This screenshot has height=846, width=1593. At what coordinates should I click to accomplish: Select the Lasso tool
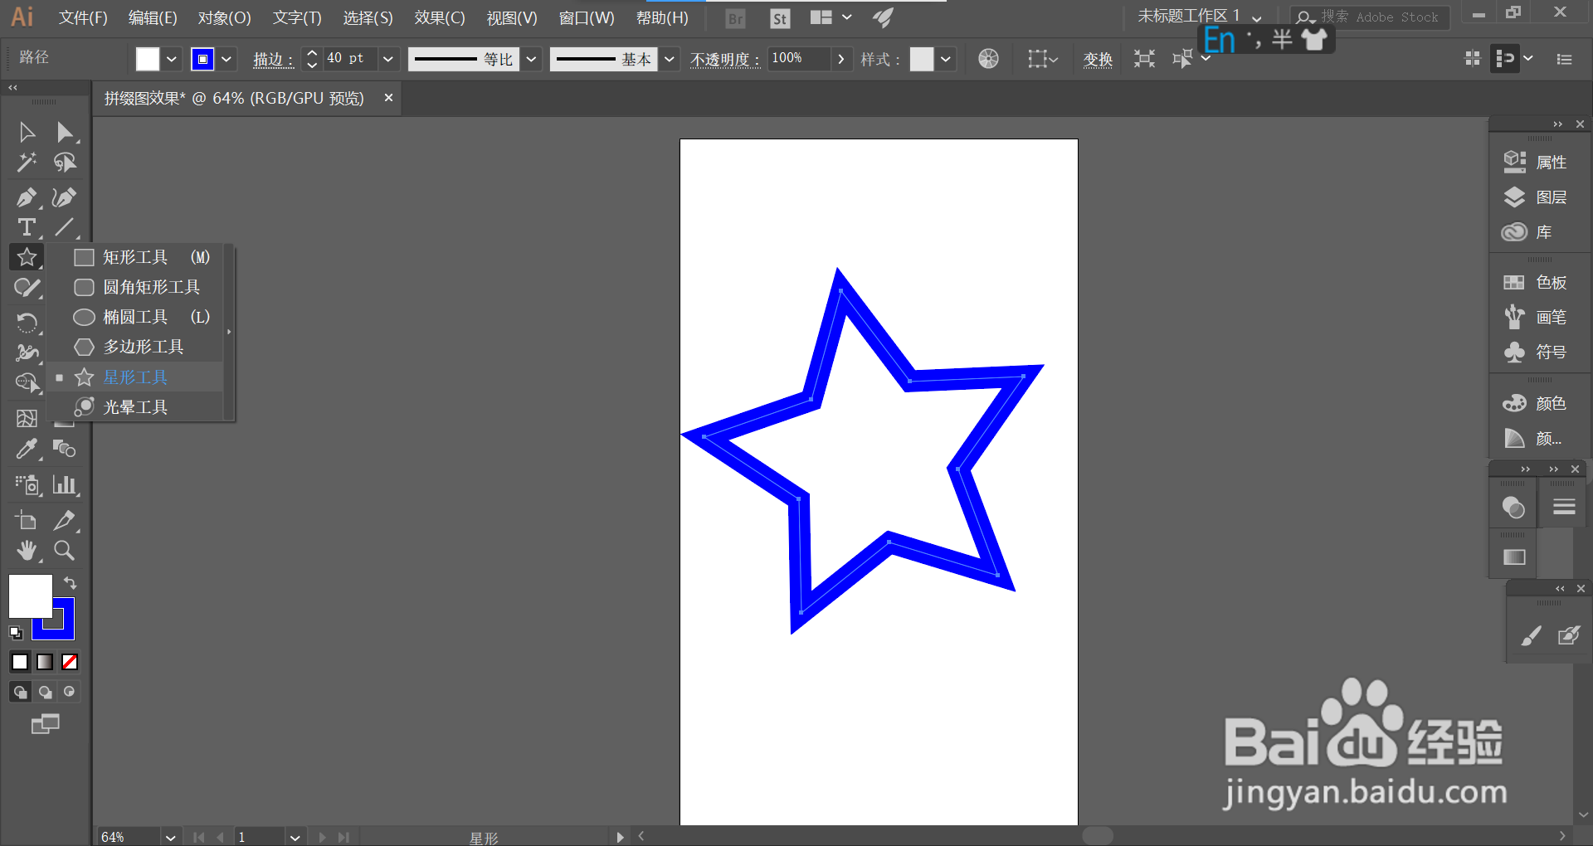(x=65, y=163)
